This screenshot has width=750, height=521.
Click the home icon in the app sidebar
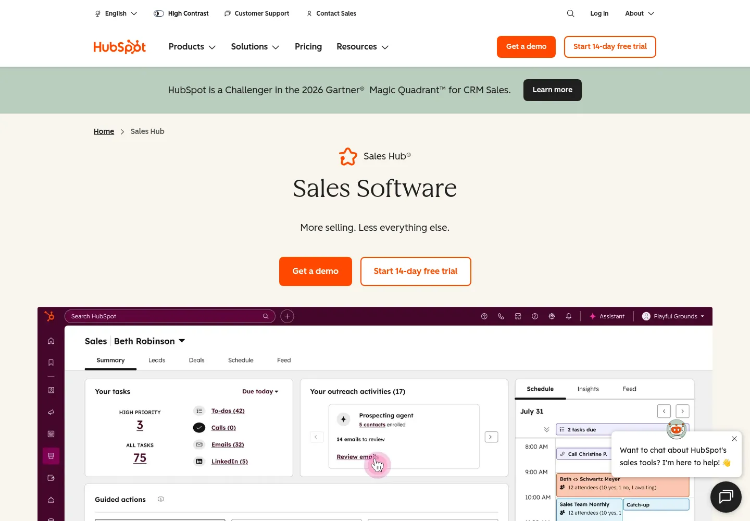51,341
